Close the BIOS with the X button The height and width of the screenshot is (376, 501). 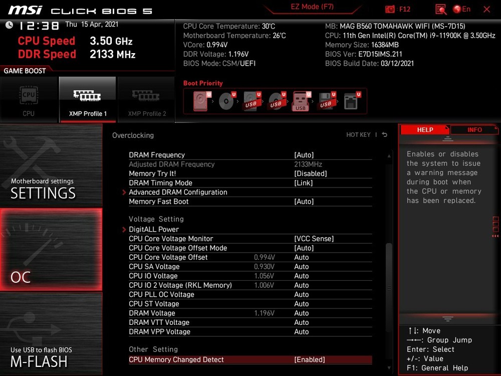[x=486, y=10]
